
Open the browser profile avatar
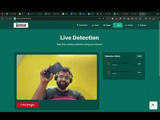[x=154, y=19]
